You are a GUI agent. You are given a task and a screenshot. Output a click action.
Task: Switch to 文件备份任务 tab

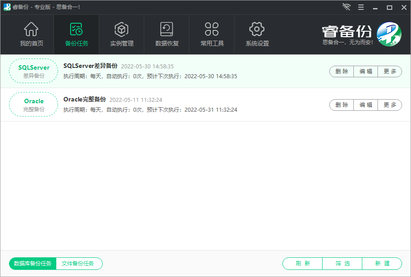click(x=79, y=263)
